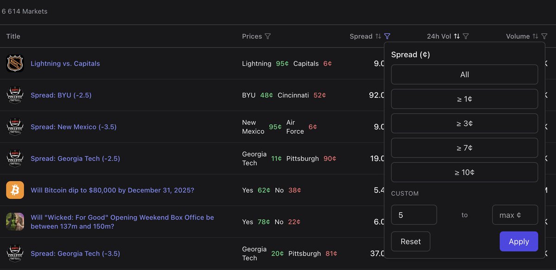556x270 pixels.
Task: Click the Bitcoin logo icon
Action: point(15,190)
